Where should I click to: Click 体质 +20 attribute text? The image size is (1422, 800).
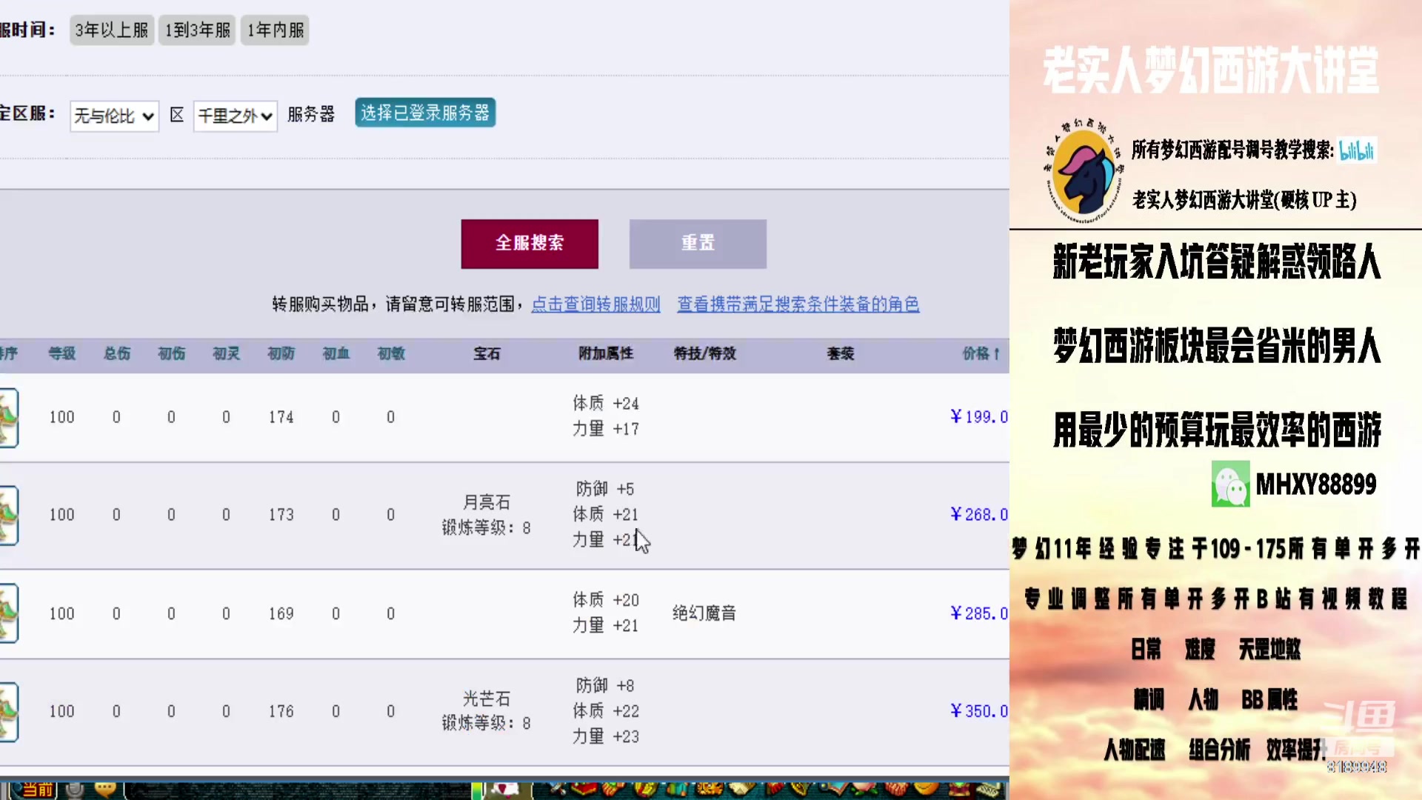(605, 600)
